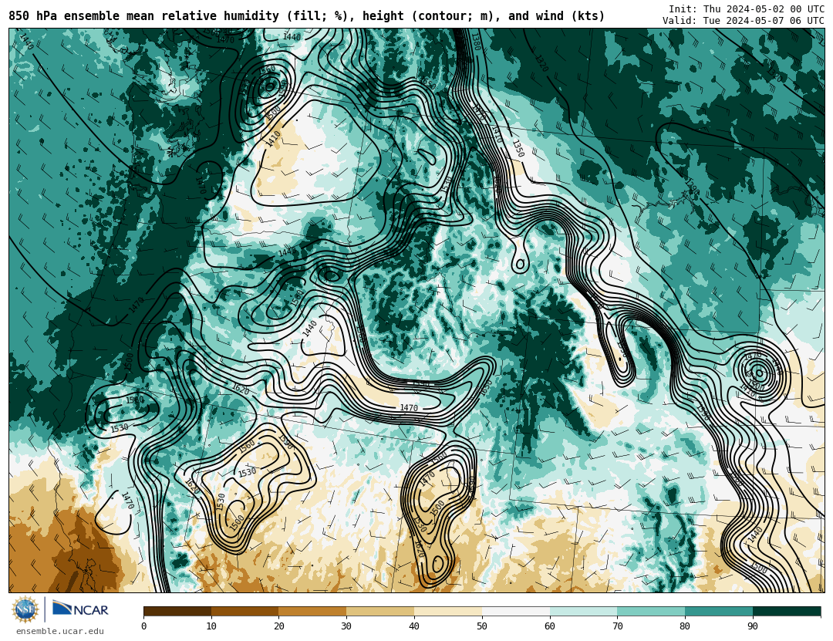This screenshot has height=641, width=833.
Task: Select the 40–50% pale beige colorbar segment
Action: tap(448, 611)
